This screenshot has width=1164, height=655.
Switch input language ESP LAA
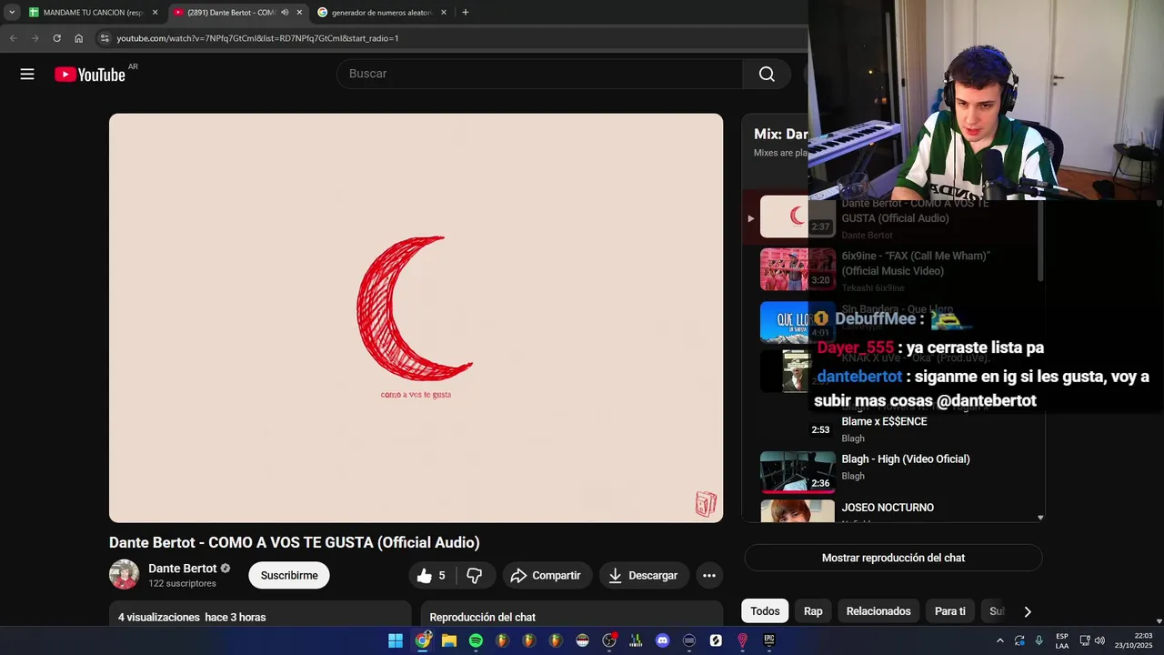[x=1062, y=640]
